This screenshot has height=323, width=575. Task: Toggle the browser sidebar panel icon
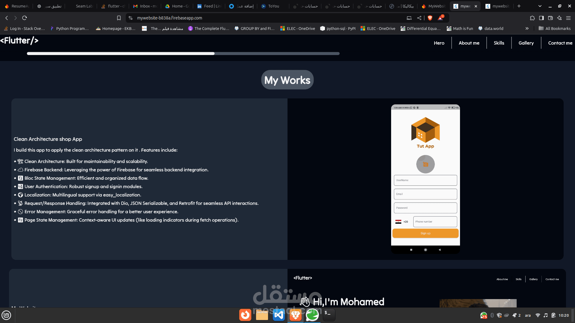(x=541, y=18)
